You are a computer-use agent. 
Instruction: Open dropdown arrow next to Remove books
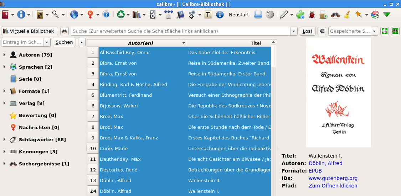coord(128,15)
